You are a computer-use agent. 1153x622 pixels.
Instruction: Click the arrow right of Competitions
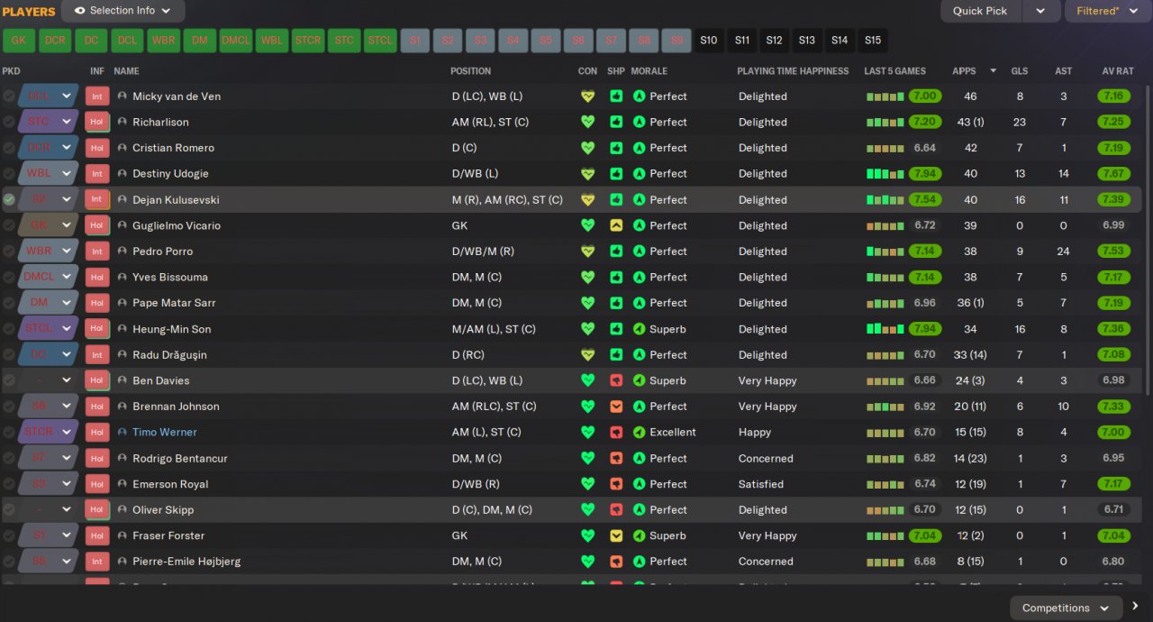[1135, 607]
